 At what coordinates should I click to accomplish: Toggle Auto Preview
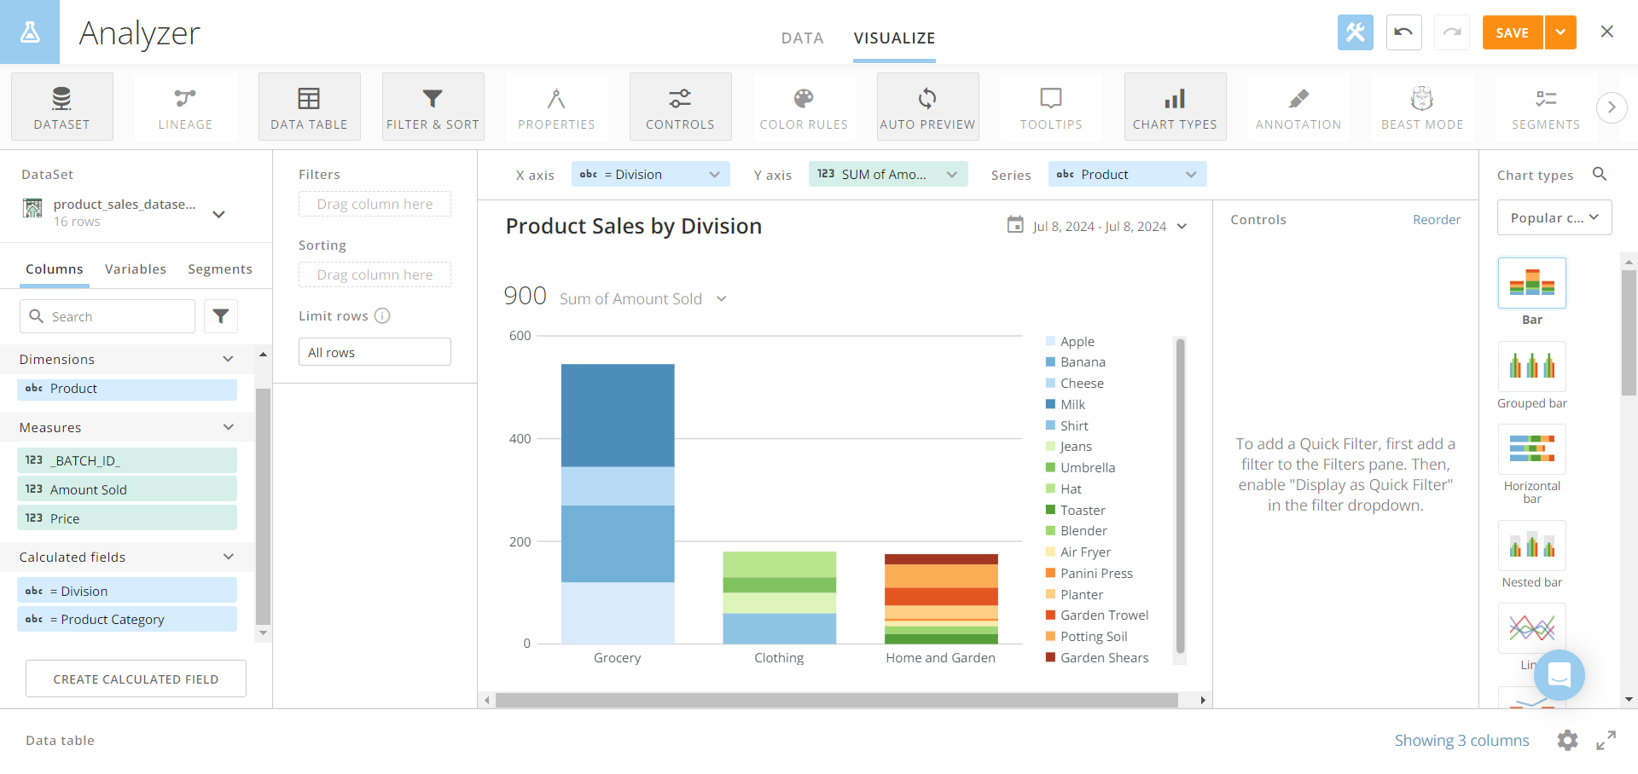pyautogui.click(x=927, y=107)
